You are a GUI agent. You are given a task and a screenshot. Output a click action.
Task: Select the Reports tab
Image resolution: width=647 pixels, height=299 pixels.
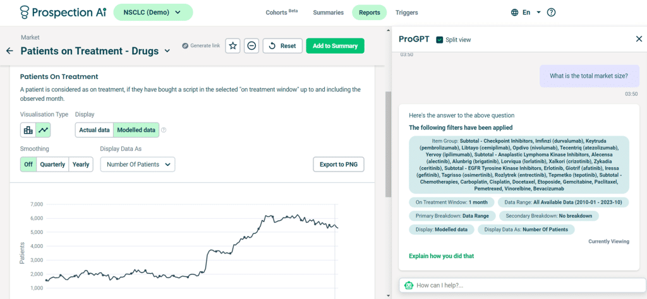[369, 13]
